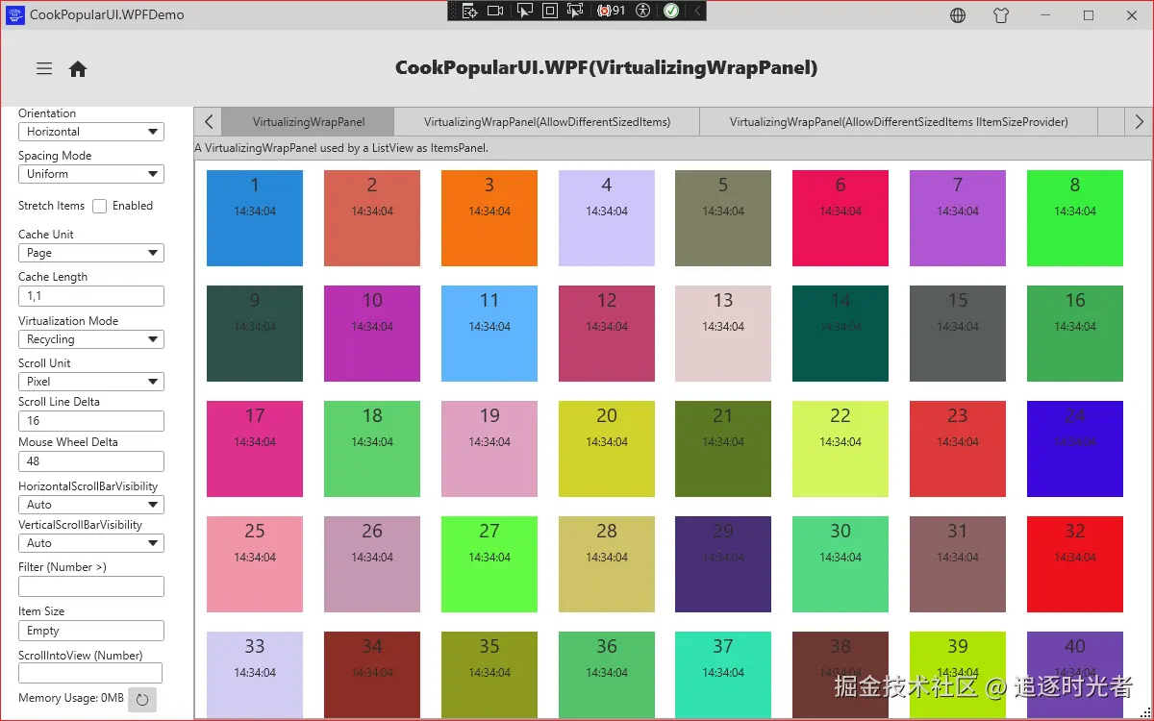Select light blue item 11
The width and height of the screenshot is (1154, 721).
[x=489, y=334]
